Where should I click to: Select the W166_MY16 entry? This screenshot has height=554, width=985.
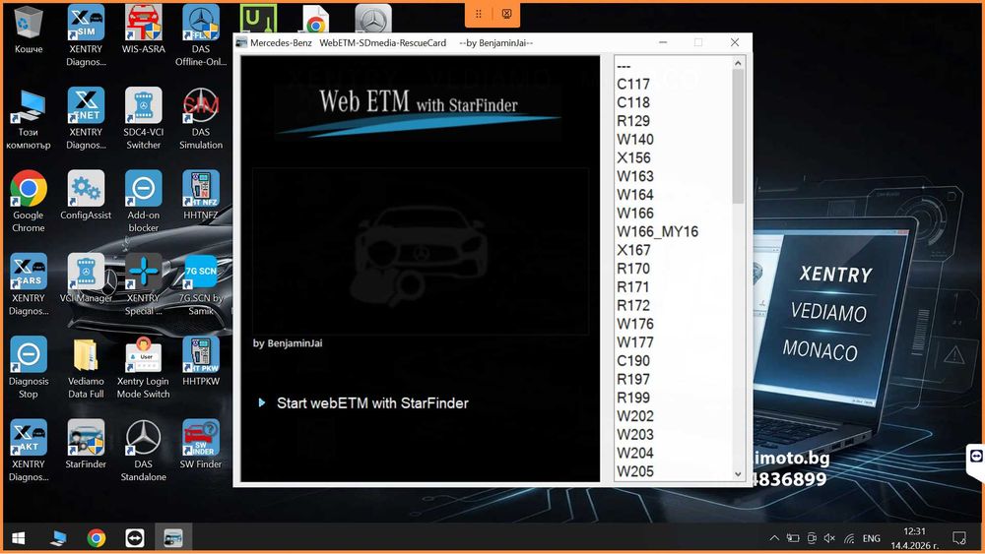coord(658,232)
